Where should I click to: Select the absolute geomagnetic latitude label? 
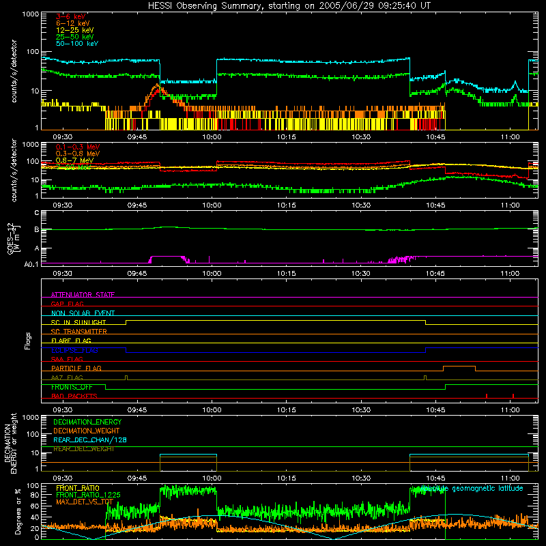(x=472, y=489)
